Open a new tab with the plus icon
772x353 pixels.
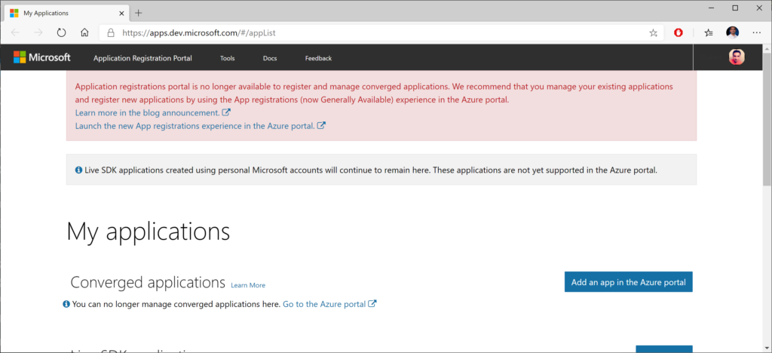pyautogui.click(x=139, y=13)
